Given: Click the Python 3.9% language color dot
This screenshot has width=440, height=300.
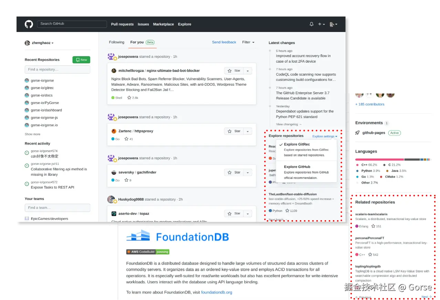Looking at the screenshot, I should pos(357,171).
